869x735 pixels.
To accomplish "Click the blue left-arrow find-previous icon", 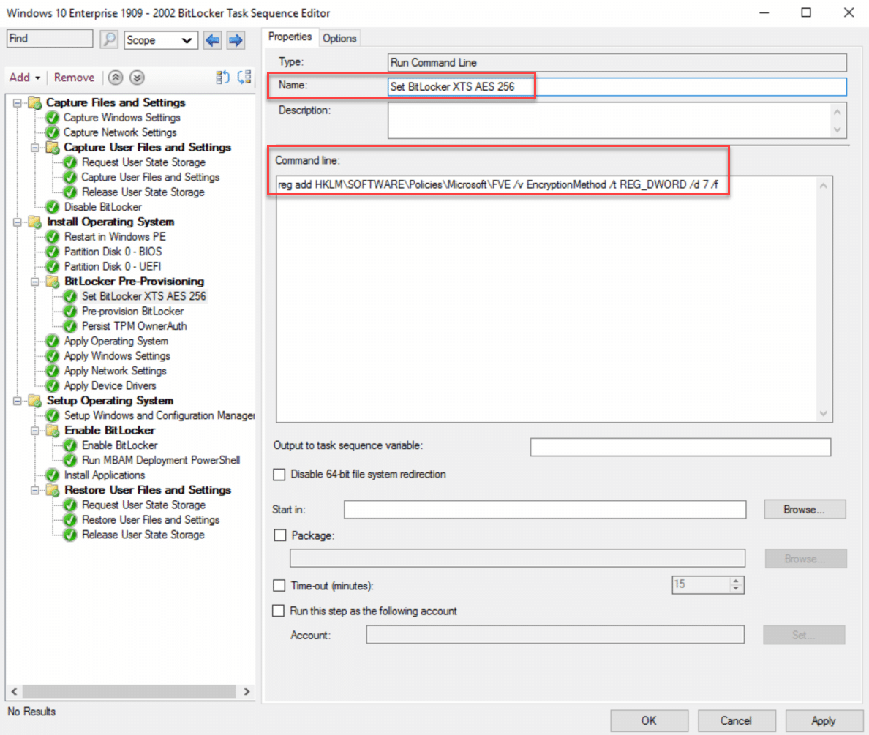I will [x=212, y=39].
